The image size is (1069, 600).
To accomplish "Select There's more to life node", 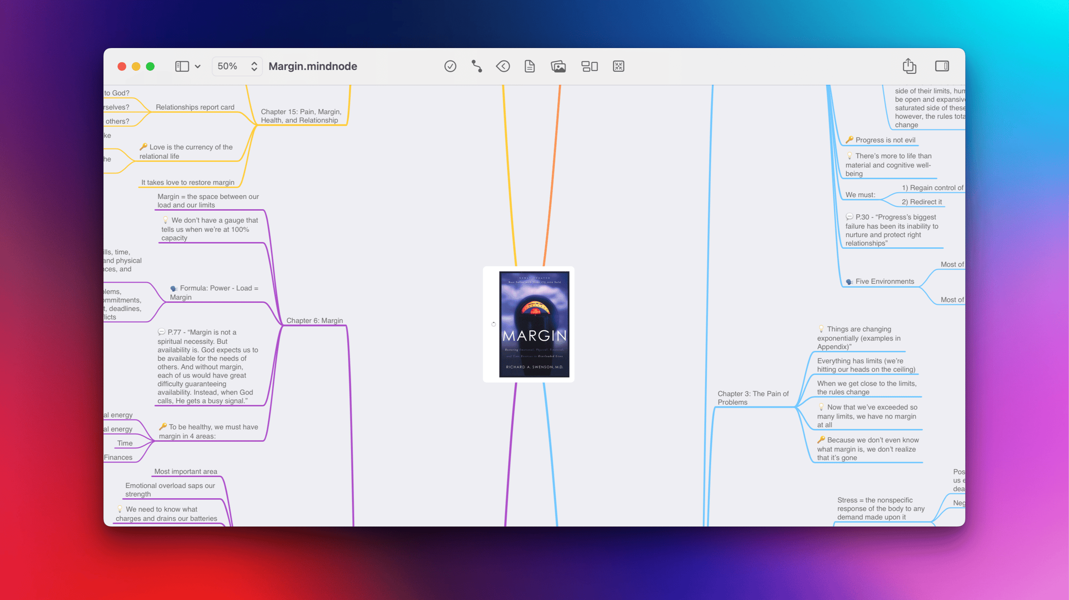I will 889,165.
